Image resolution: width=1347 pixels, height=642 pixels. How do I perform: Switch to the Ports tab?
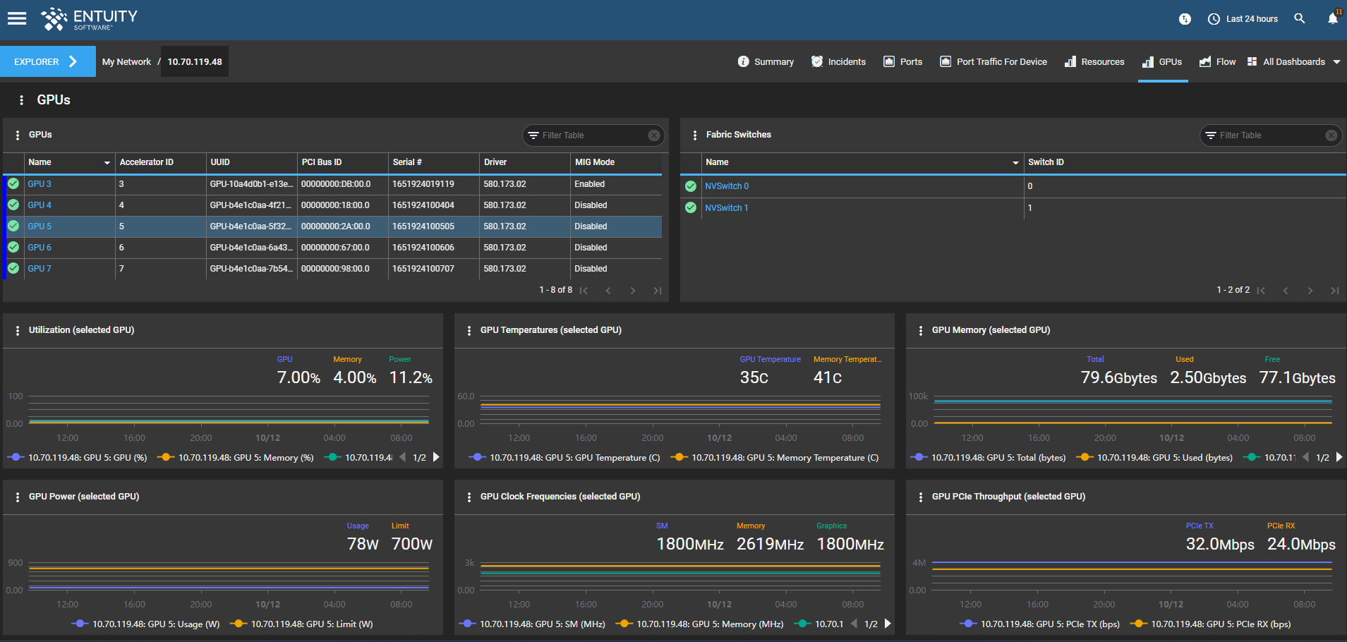pos(903,62)
